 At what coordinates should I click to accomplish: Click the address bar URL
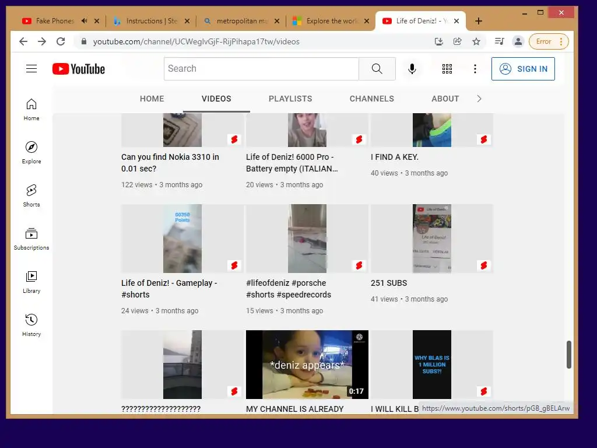[196, 41]
